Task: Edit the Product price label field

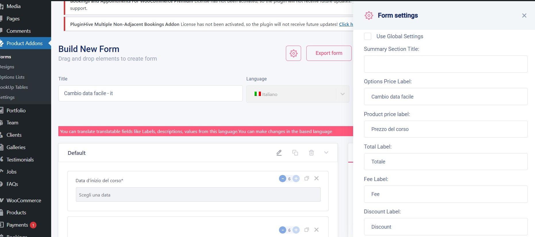Action: (x=446, y=129)
